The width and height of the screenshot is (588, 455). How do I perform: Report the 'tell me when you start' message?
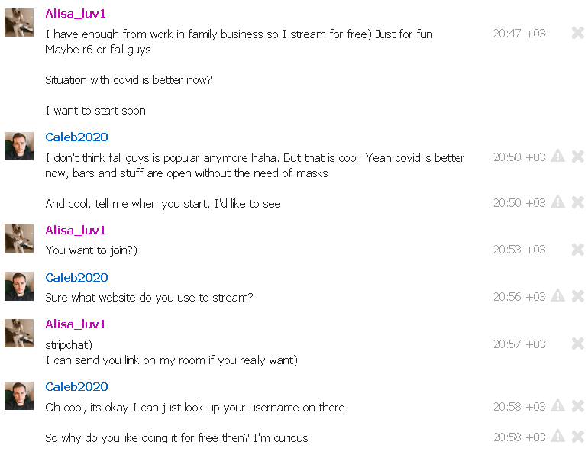click(x=558, y=202)
